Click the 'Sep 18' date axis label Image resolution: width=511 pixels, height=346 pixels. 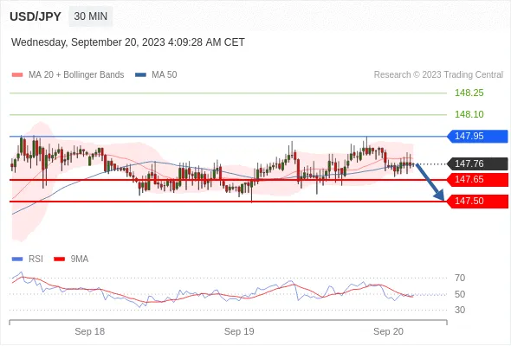pyautogui.click(x=89, y=331)
